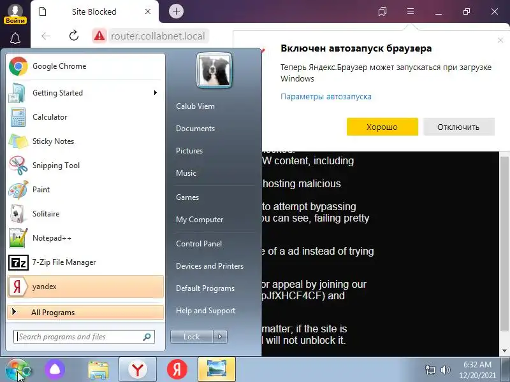510x382 pixels.
Task: Click router.collabnet.local address bar
Action: pos(157,36)
